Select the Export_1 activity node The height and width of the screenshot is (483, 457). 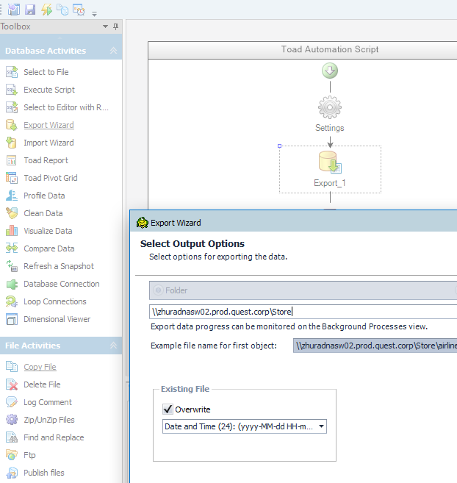(x=330, y=169)
